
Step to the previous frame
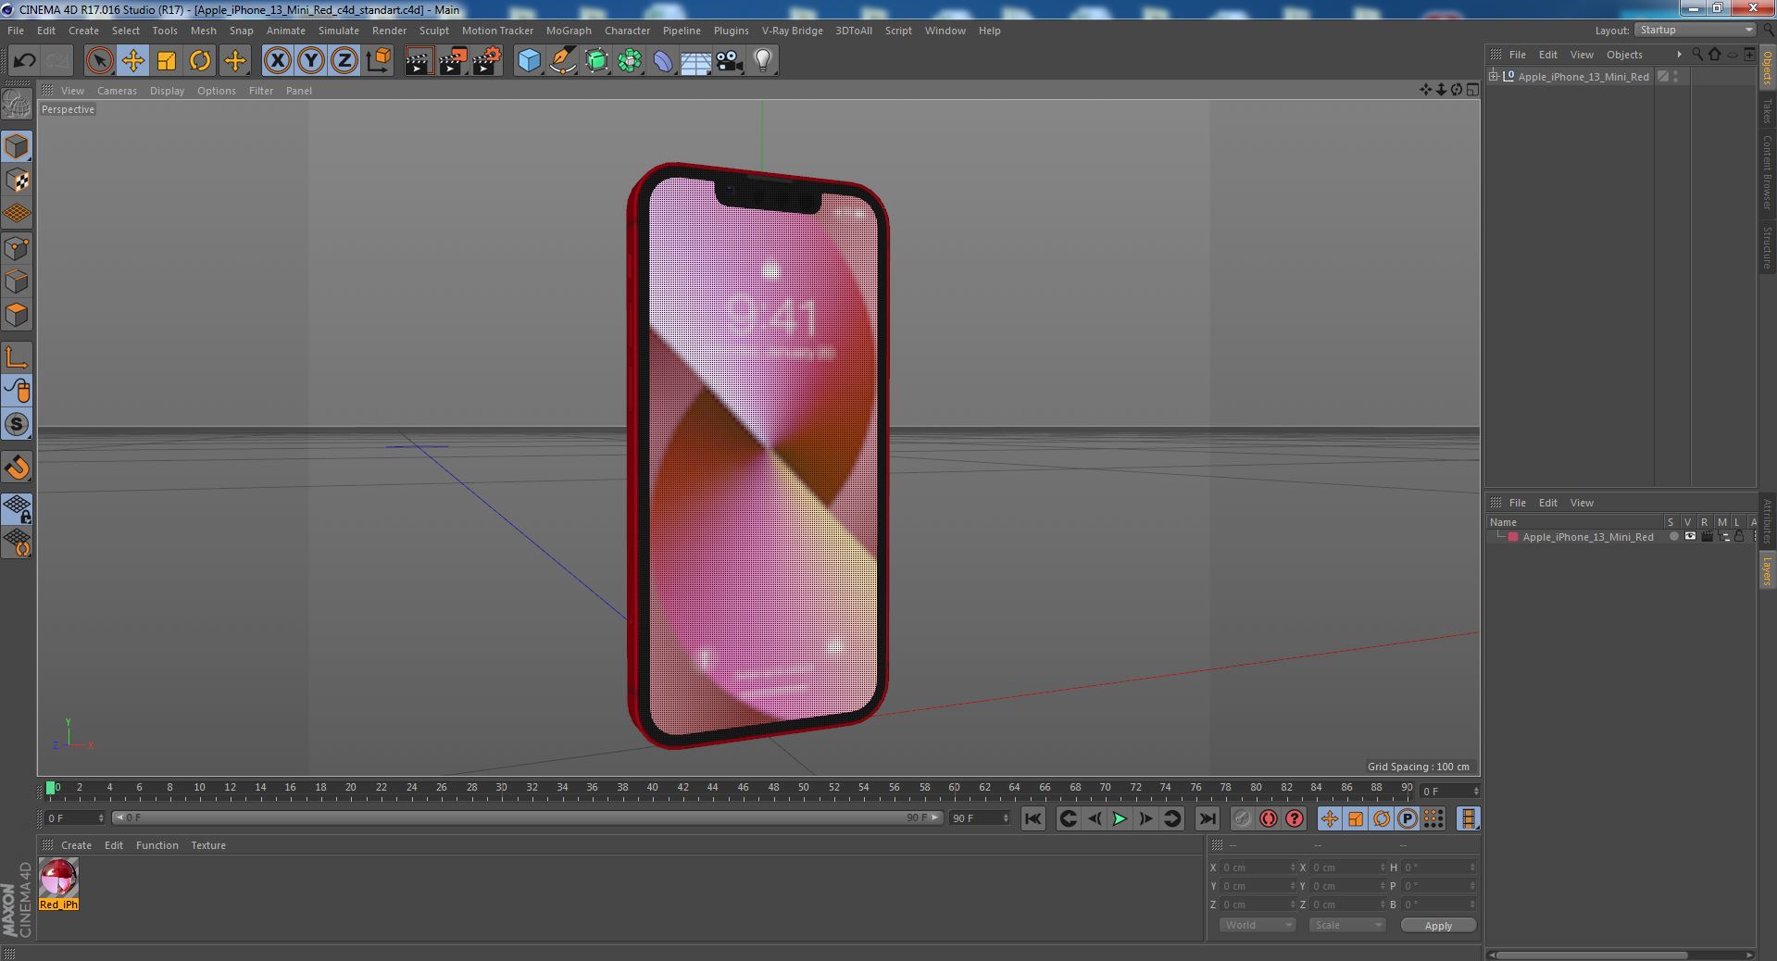tap(1095, 818)
